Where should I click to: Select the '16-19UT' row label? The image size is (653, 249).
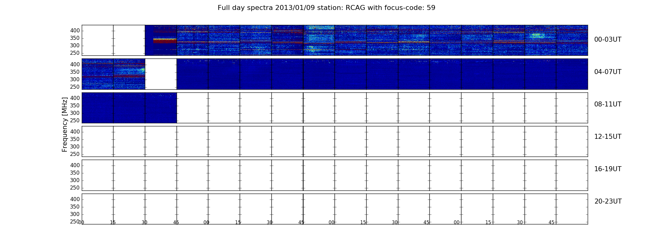[x=608, y=169]
